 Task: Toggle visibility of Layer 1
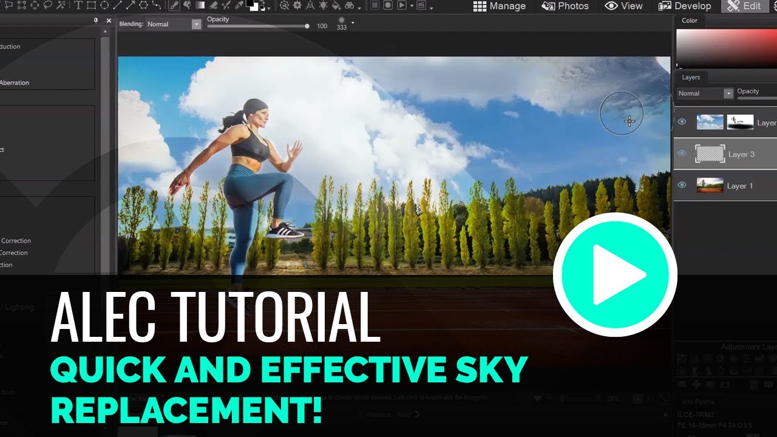point(682,185)
